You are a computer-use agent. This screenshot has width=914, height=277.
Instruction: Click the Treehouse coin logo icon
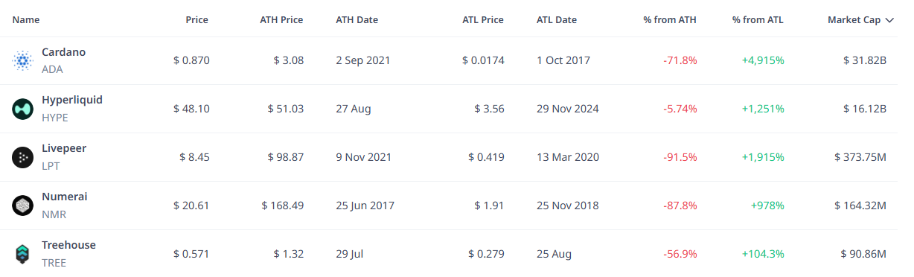23,254
